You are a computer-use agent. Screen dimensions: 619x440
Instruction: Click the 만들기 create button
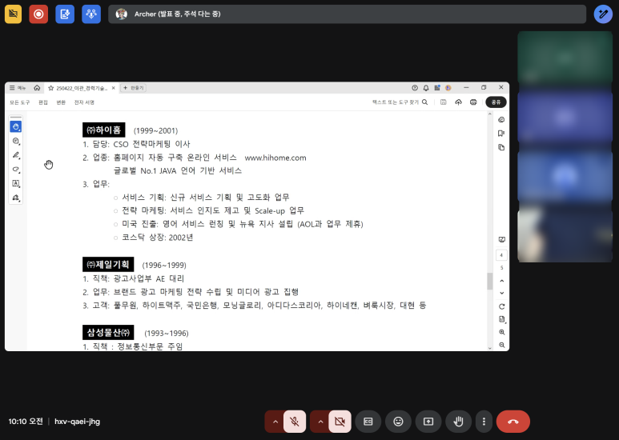pos(134,88)
